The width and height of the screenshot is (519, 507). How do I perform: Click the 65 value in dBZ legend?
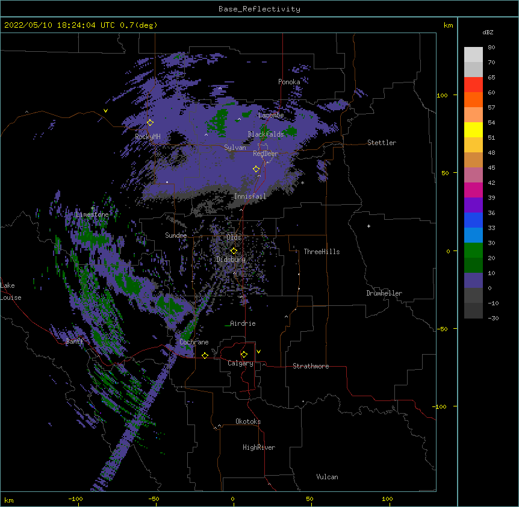click(491, 78)
